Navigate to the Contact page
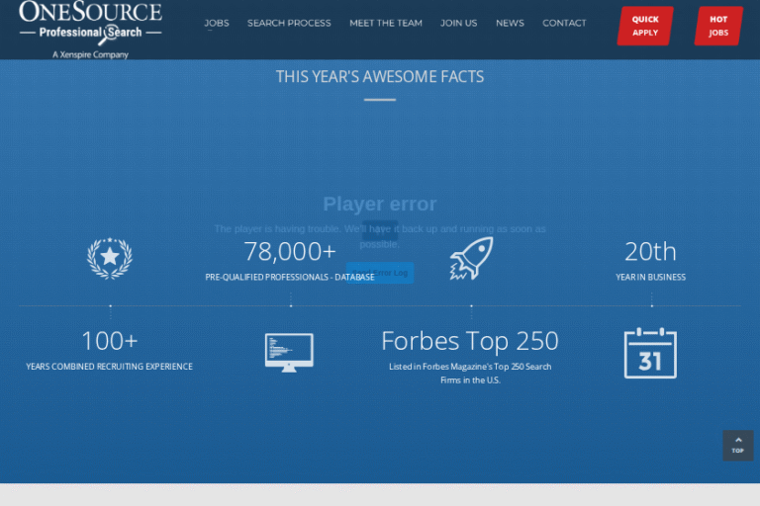Viewport: 760px width, 506px height. coord(564,23)
